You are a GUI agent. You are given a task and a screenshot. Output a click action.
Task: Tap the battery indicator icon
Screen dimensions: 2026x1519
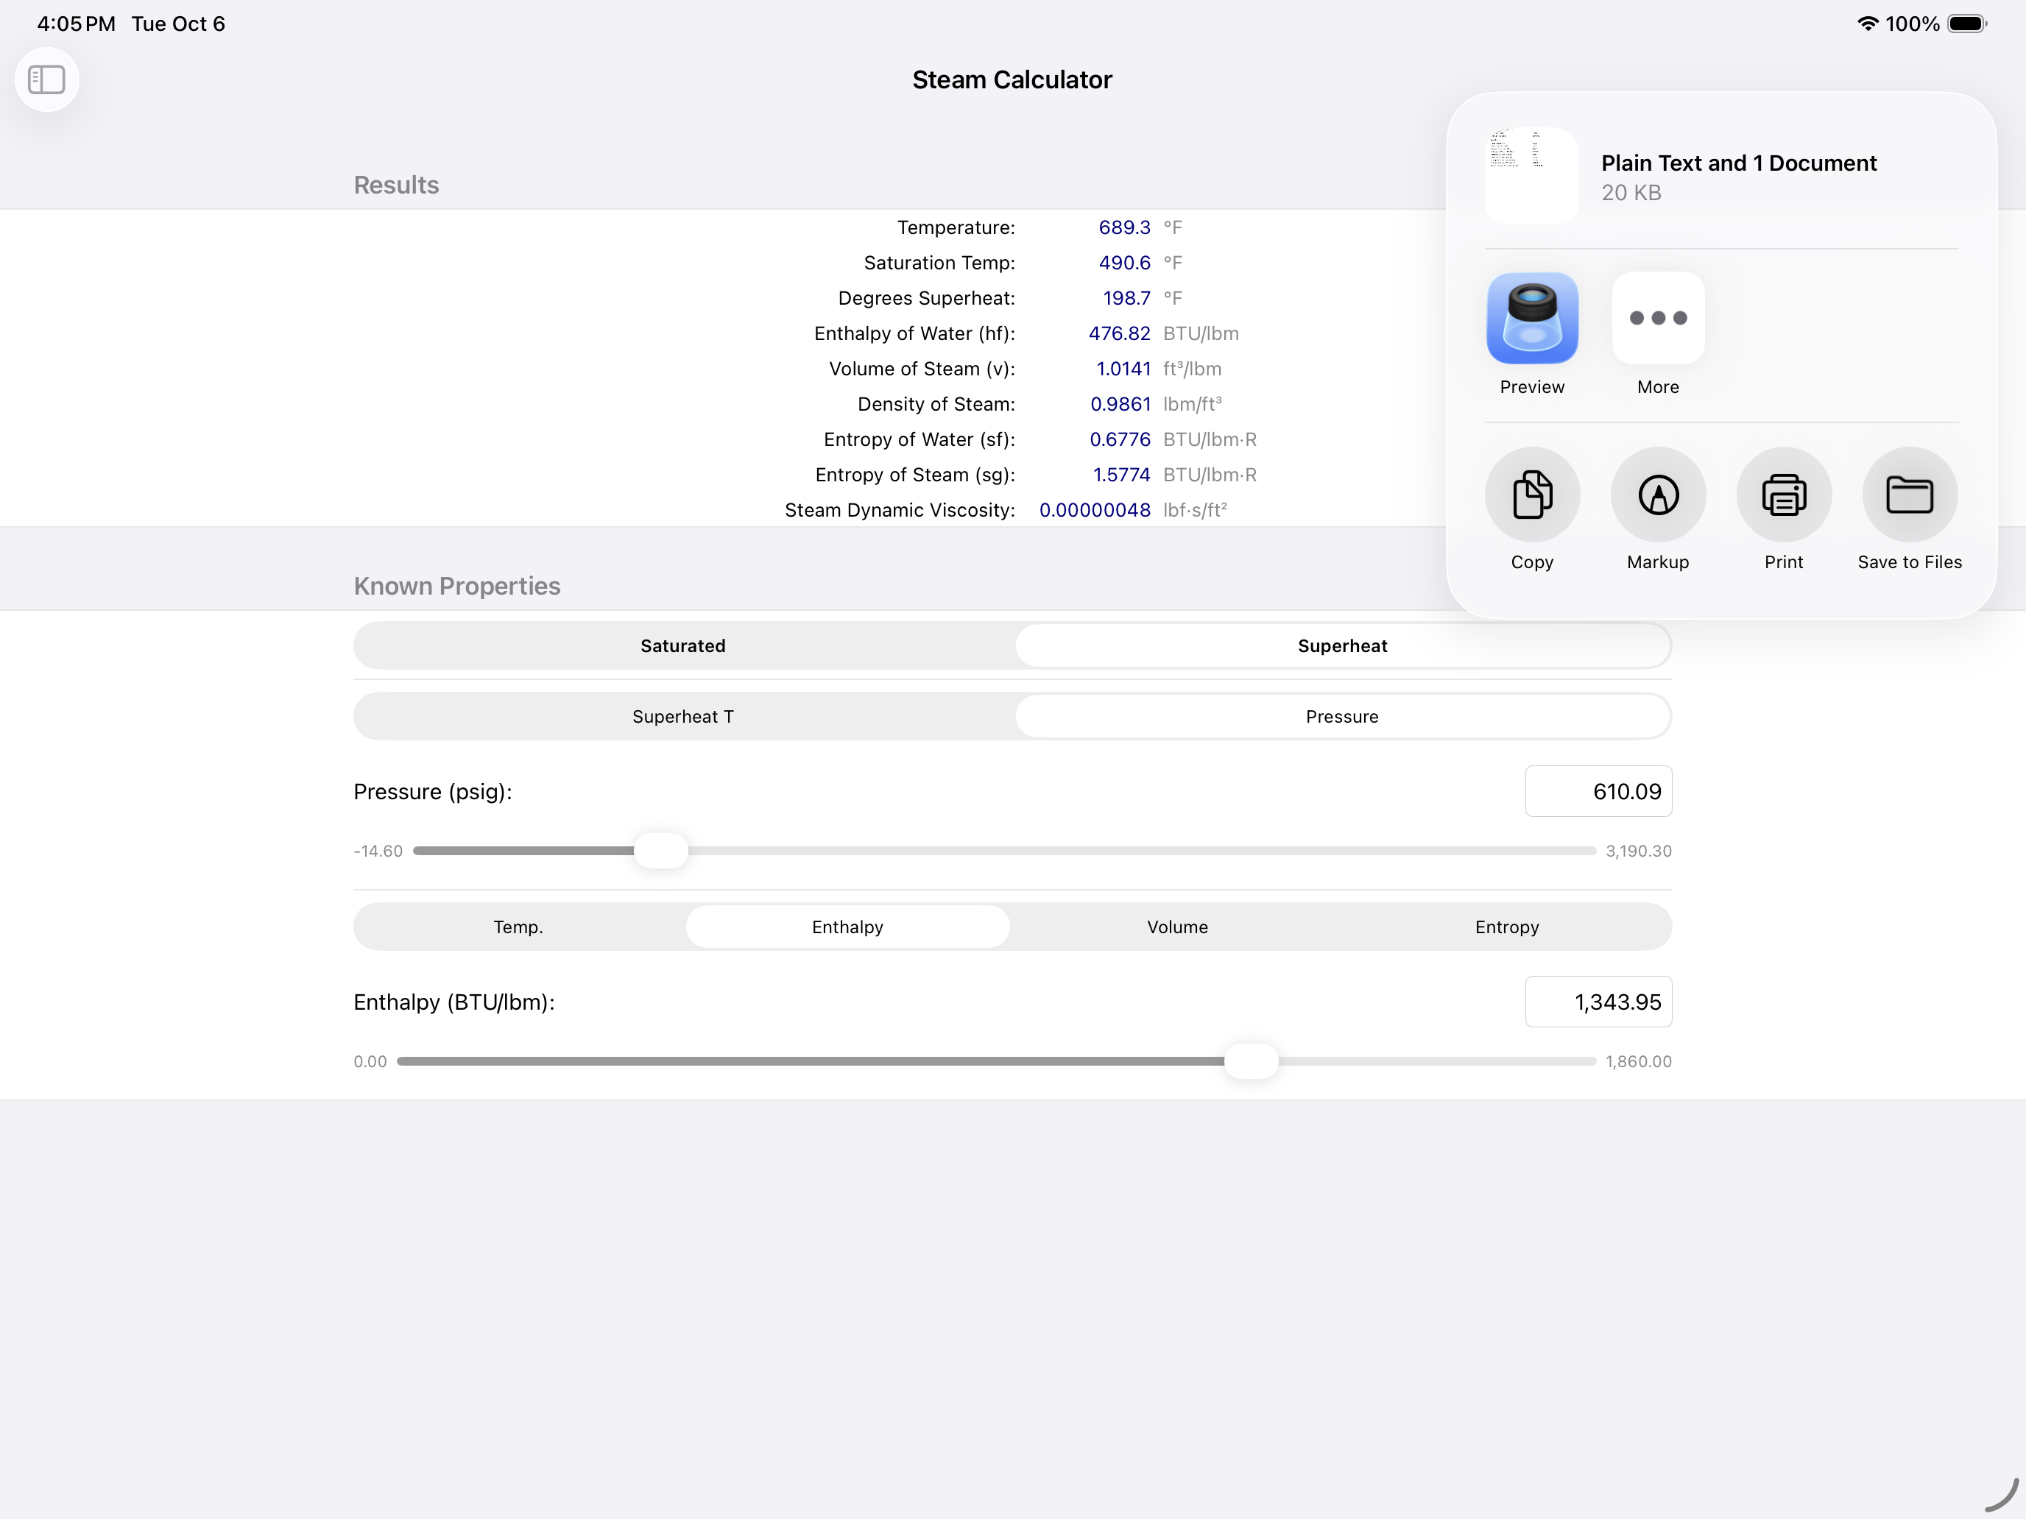coord(1966,24)
